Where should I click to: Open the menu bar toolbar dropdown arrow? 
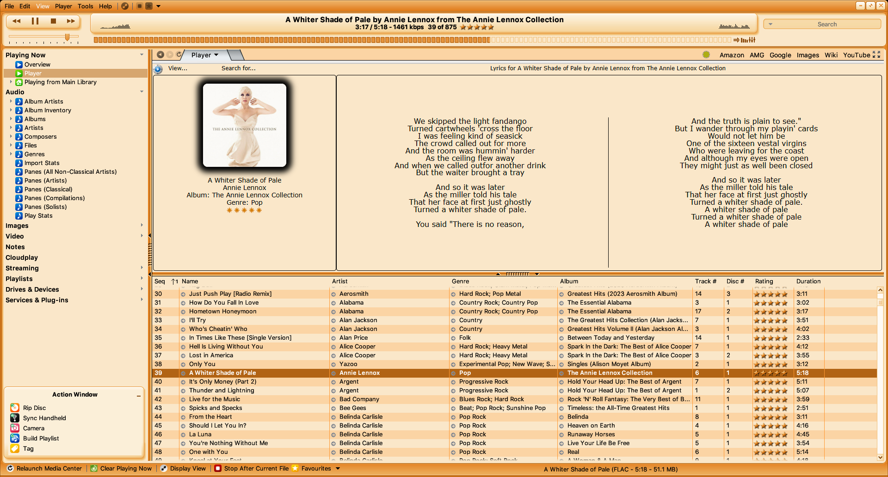click(x=159, y=6)
